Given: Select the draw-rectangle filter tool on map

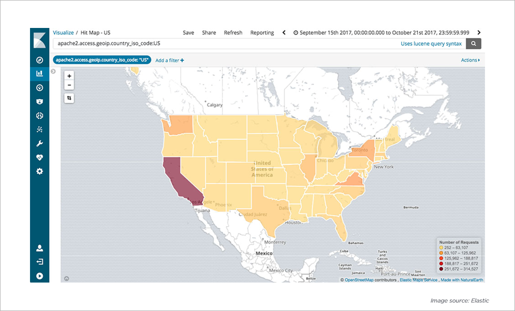Looking at the screenshot, I should [68, 98].
